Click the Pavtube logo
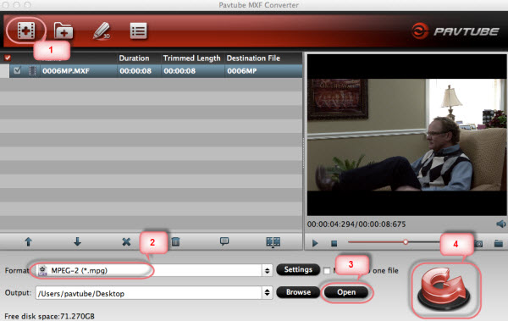The image size is (508, 321). [456, 31]
